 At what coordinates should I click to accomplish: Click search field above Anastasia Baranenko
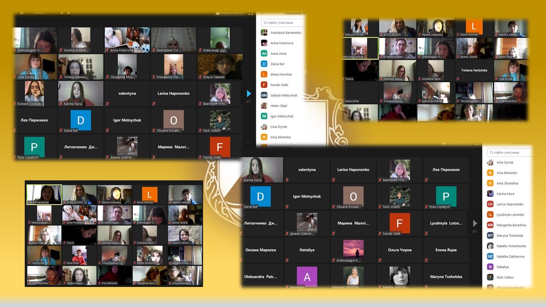click(x=285, y=23)
